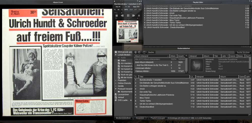Toggle the RPT repeat mode

tap(136, 9)
